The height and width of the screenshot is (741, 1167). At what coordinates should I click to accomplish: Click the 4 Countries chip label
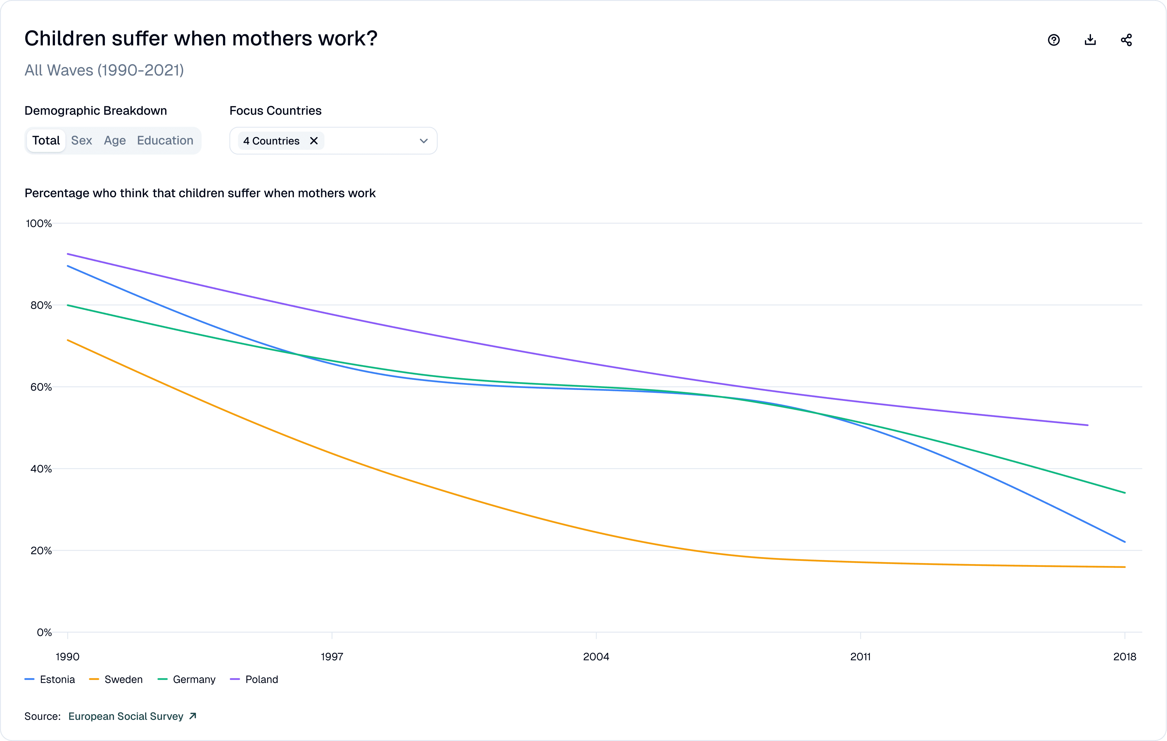click(271, 141)
